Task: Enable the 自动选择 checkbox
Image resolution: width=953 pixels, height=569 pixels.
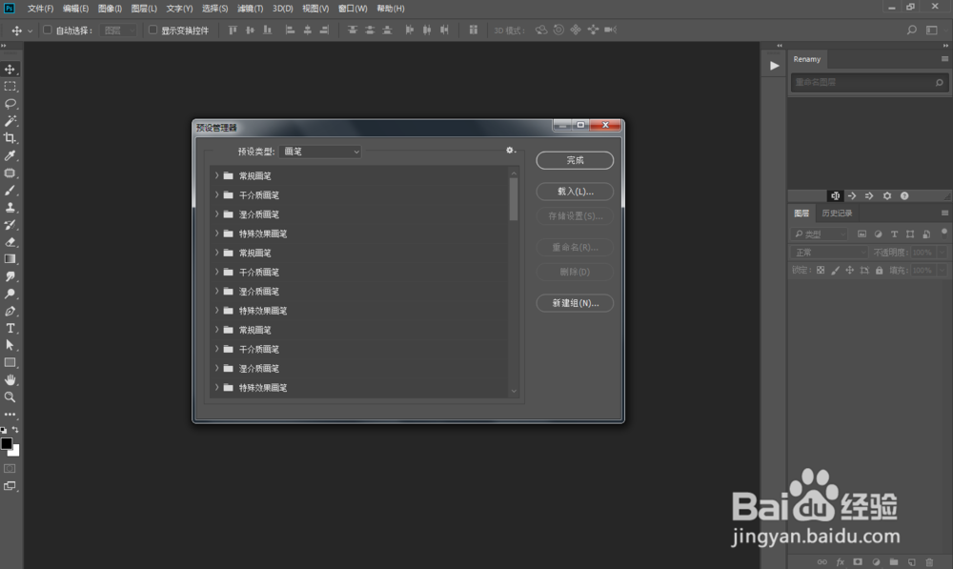Action: [47, 30]
